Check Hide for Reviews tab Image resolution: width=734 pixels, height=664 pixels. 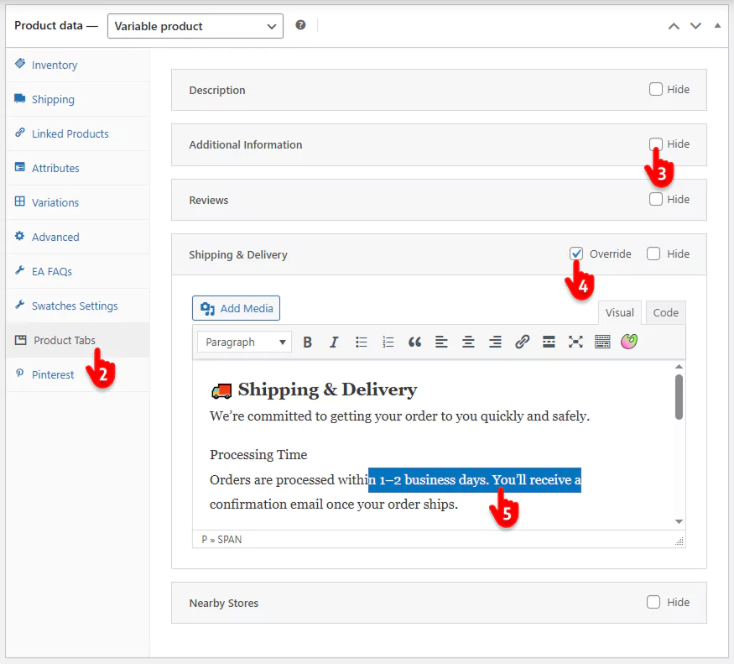(x=656, y=199)
